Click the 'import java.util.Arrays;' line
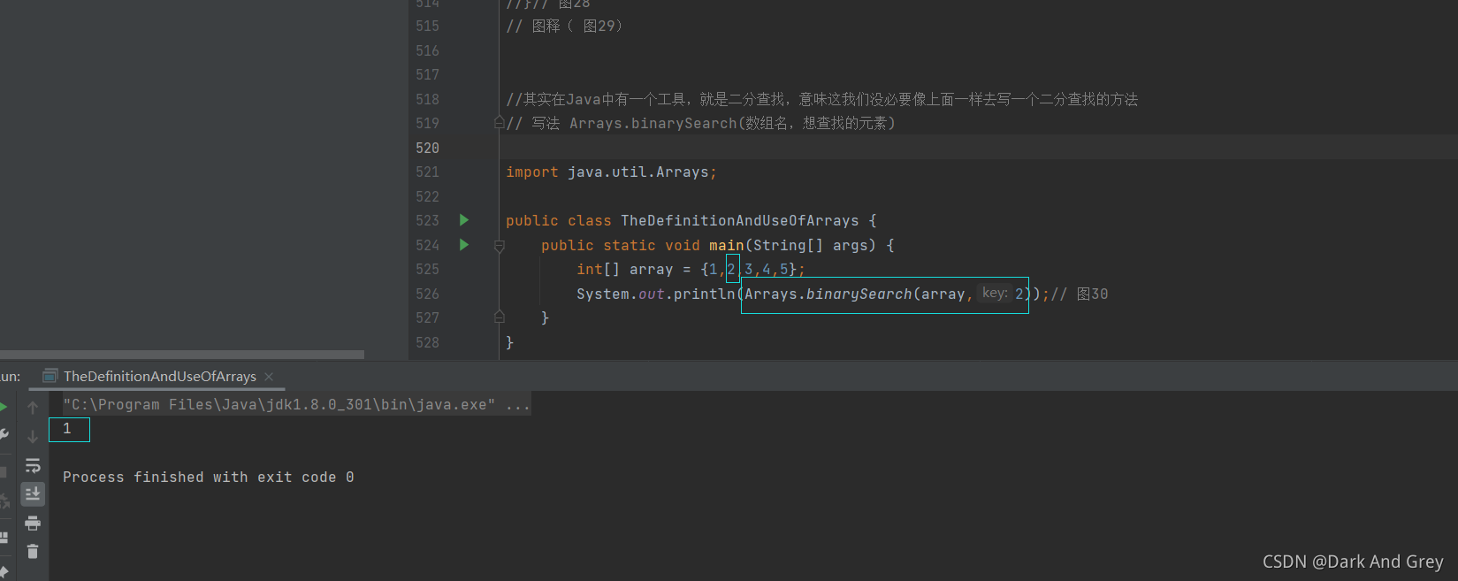Screen dimensions: 1458x581 pos(611,172)
